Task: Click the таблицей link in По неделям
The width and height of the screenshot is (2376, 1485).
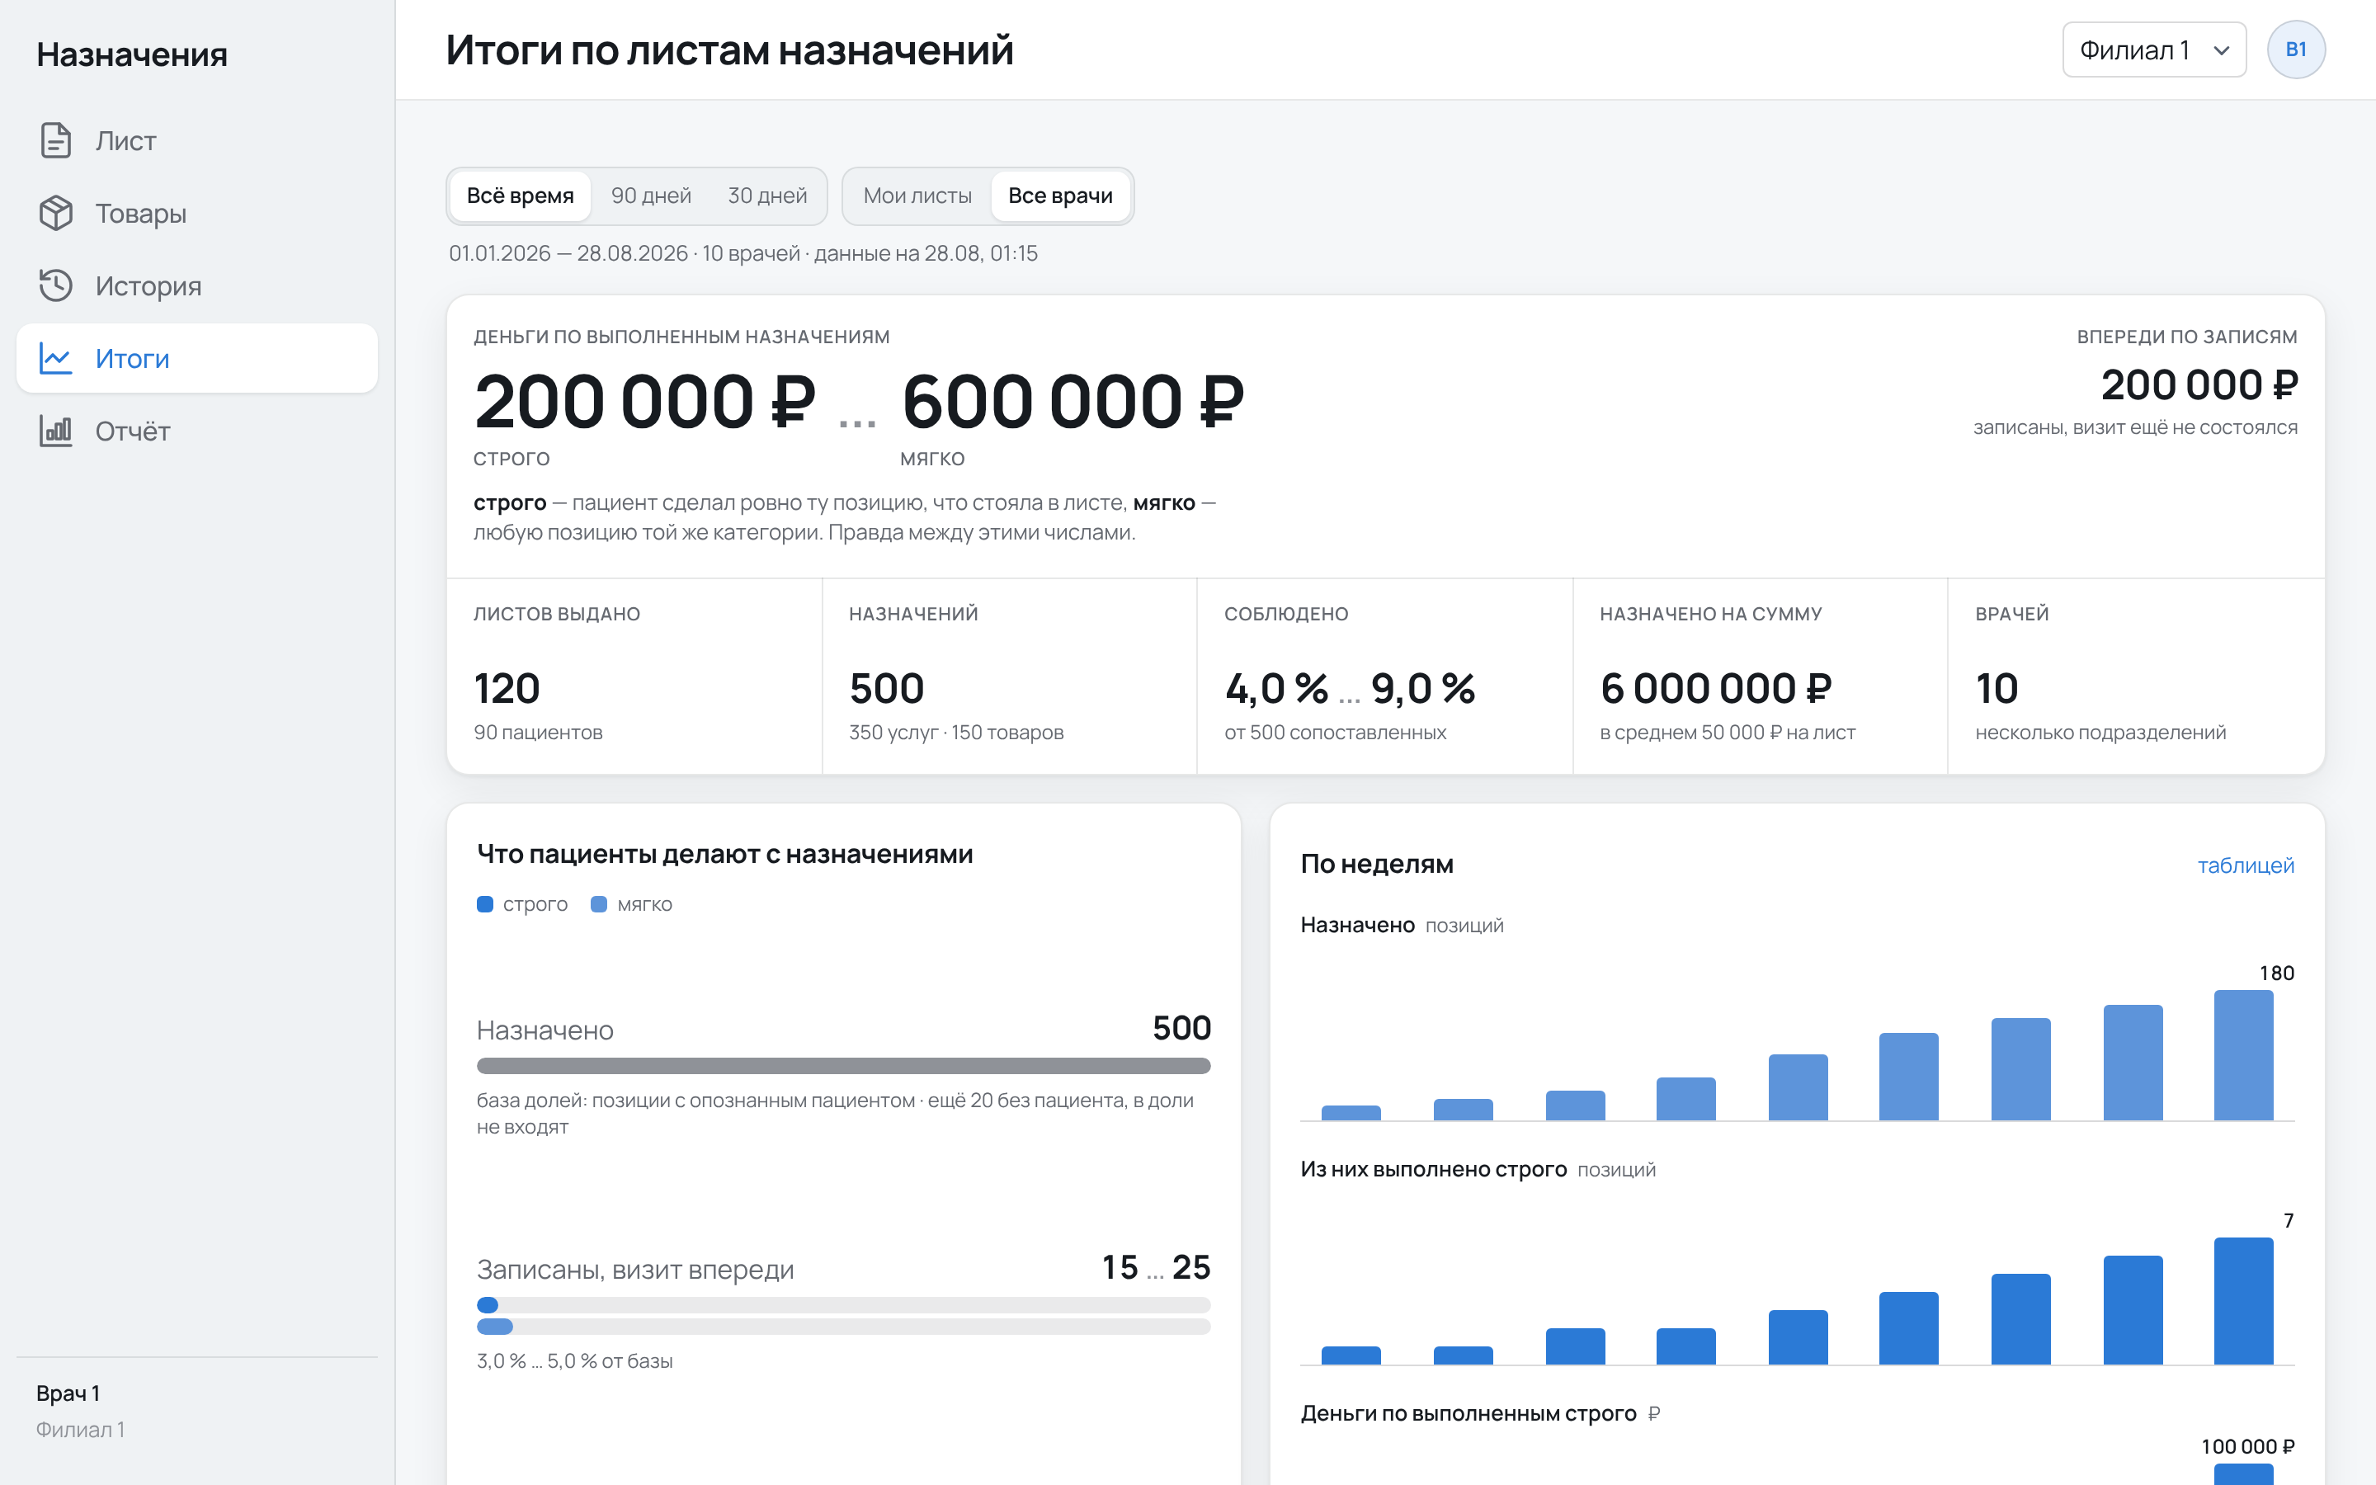Action: (x=2246, y=865)
